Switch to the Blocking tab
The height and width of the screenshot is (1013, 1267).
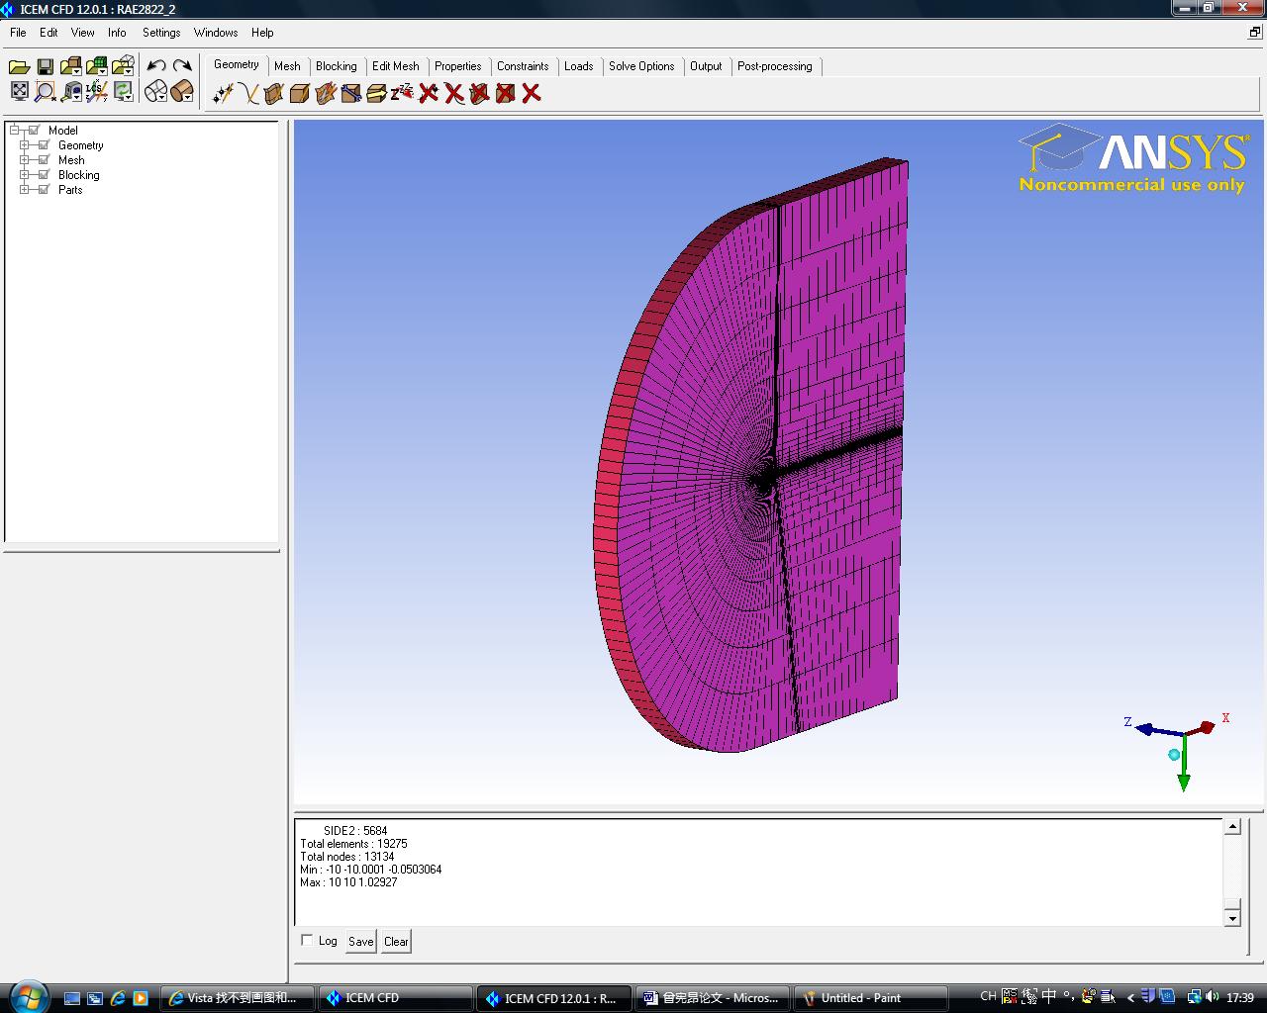point(336,66)
